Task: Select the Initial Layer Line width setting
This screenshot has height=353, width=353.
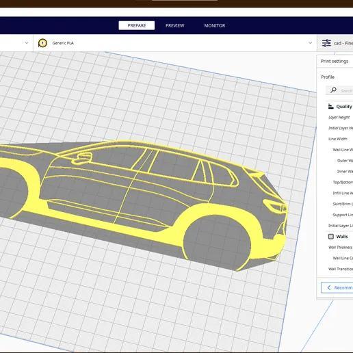Action: click(x=341, y=226)
